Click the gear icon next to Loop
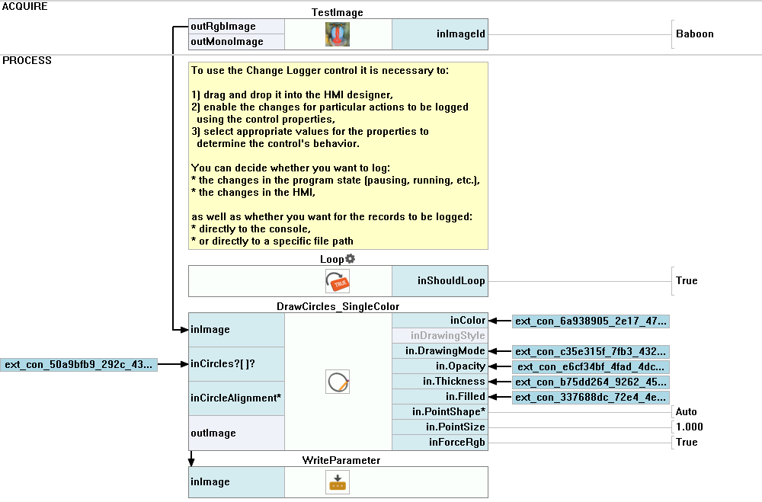762x502 pixels. pyautogui.click(x=351, y=259)
